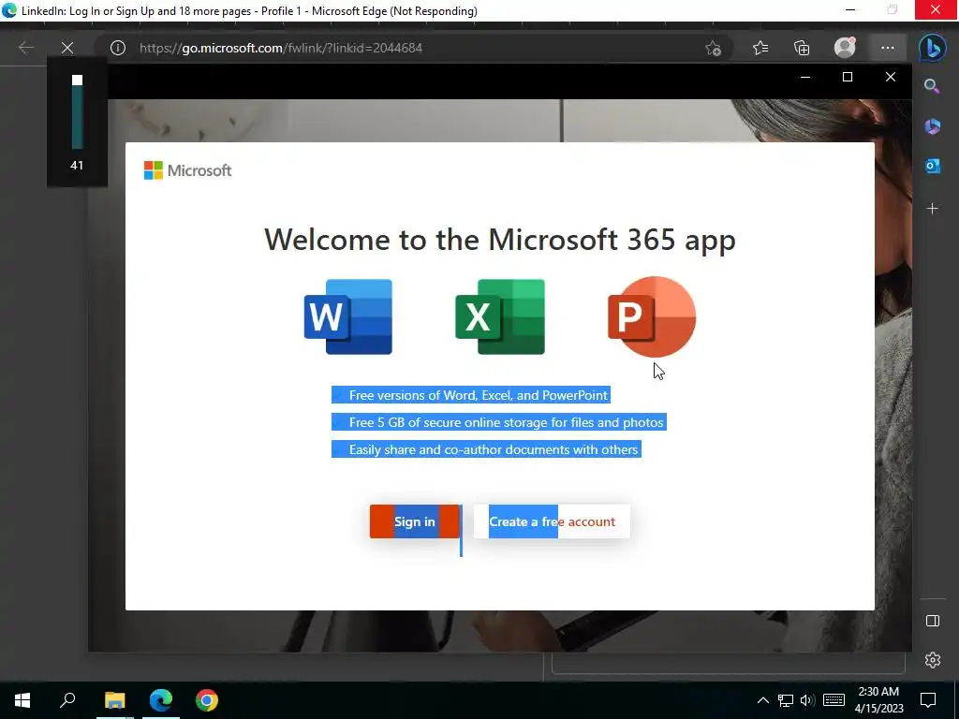This screenshot has height=719, width=959.
Task: Open the touch keyboard icon
Action: [834, 700]
